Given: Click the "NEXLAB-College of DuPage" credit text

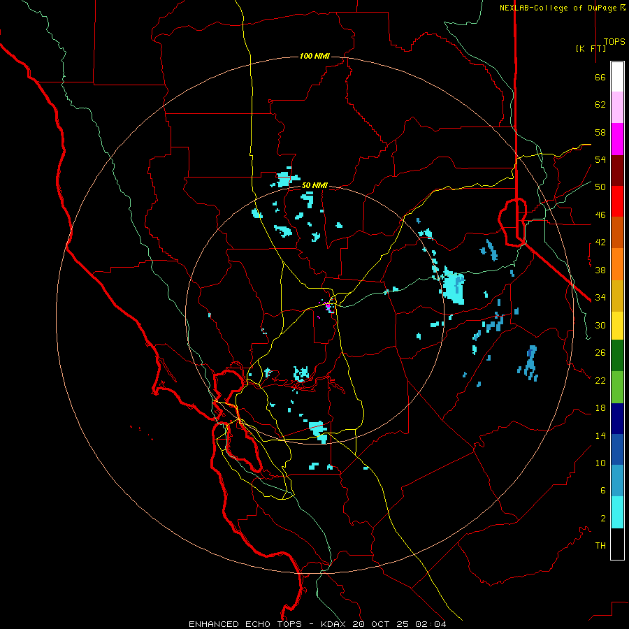Looking at the screenshot, I should [558, 8].
